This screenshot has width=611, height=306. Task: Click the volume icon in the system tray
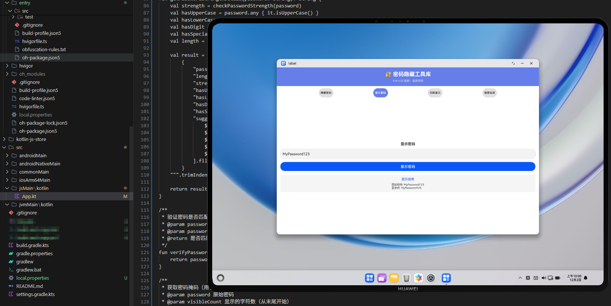tap(543, 278)
